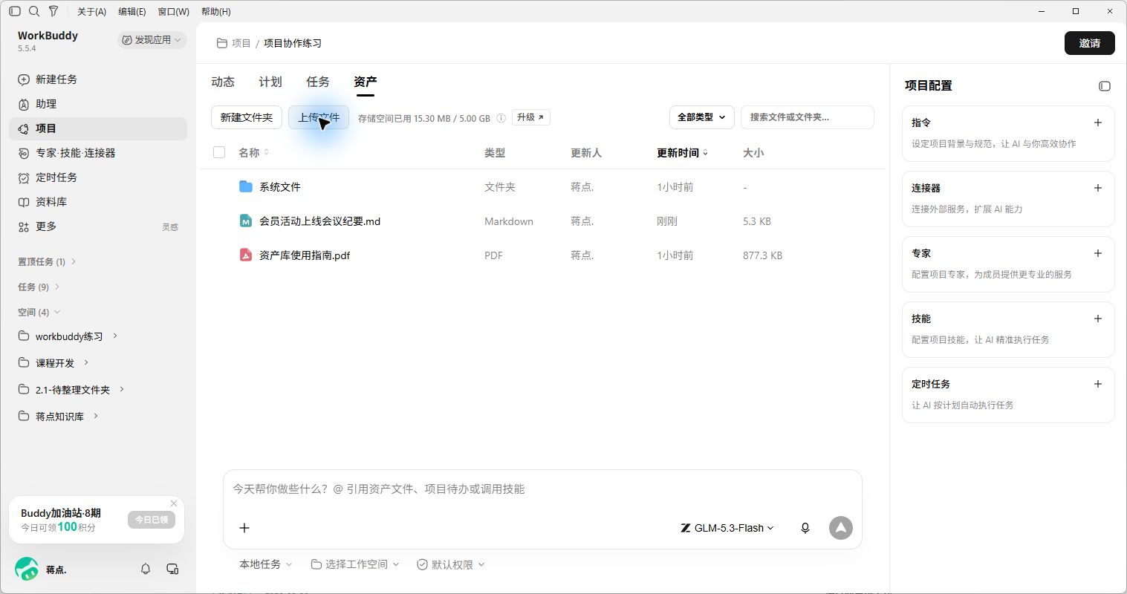Expand the 置顶任务 (1) section

[48, 261]
